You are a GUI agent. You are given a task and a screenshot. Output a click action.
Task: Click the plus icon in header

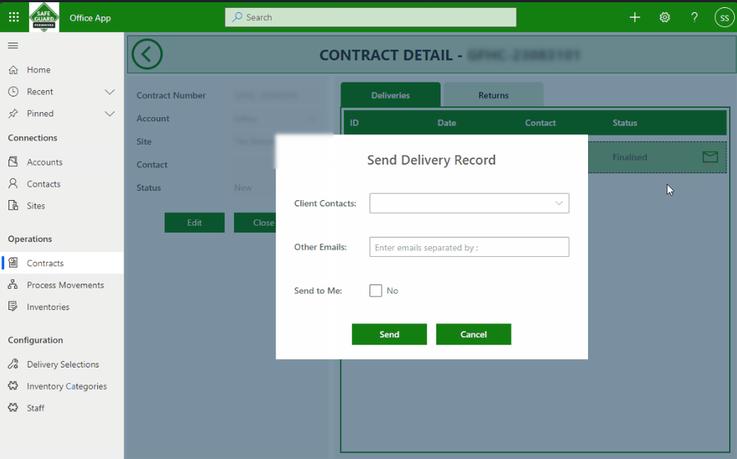635,17
